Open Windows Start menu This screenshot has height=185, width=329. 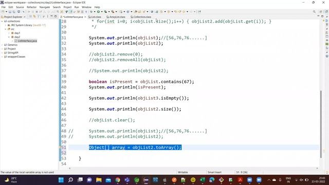pyautogui.click(x=61, y=180)
